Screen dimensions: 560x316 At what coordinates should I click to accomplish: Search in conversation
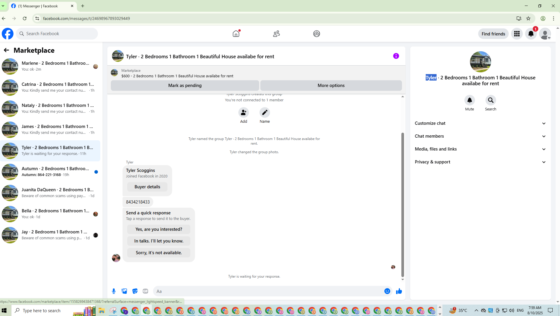click(491, 100)
